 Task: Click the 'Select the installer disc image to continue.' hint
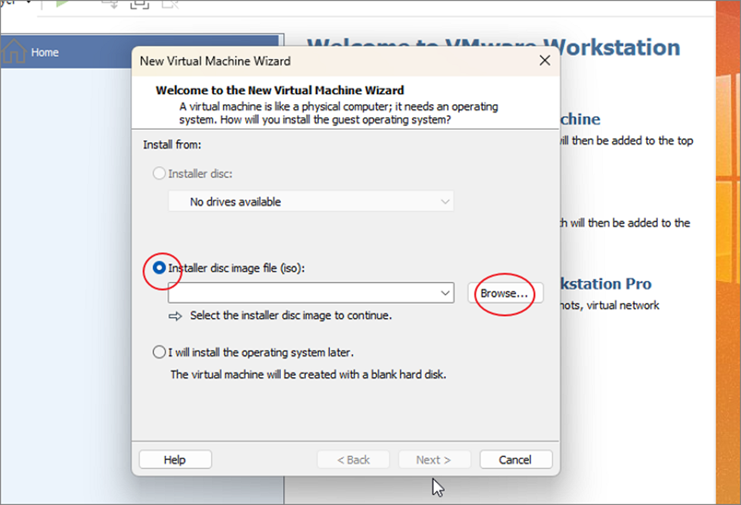point(291,316)
